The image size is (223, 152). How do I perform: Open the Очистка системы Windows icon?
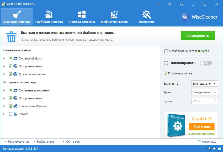82,15
